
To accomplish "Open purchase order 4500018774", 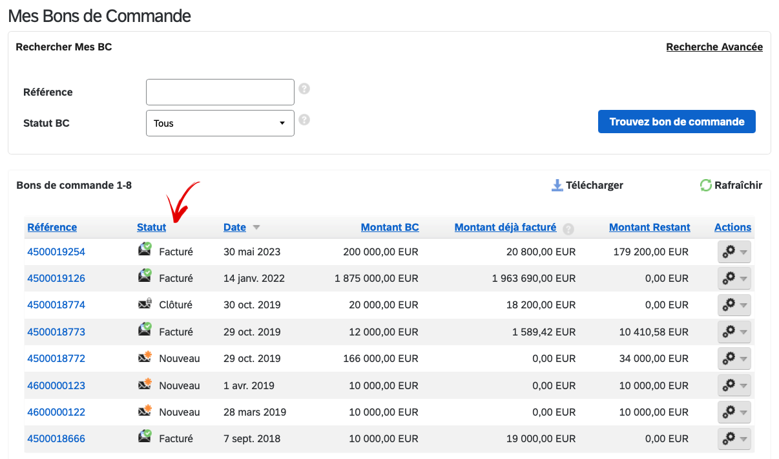I will [x=56, y=304].
